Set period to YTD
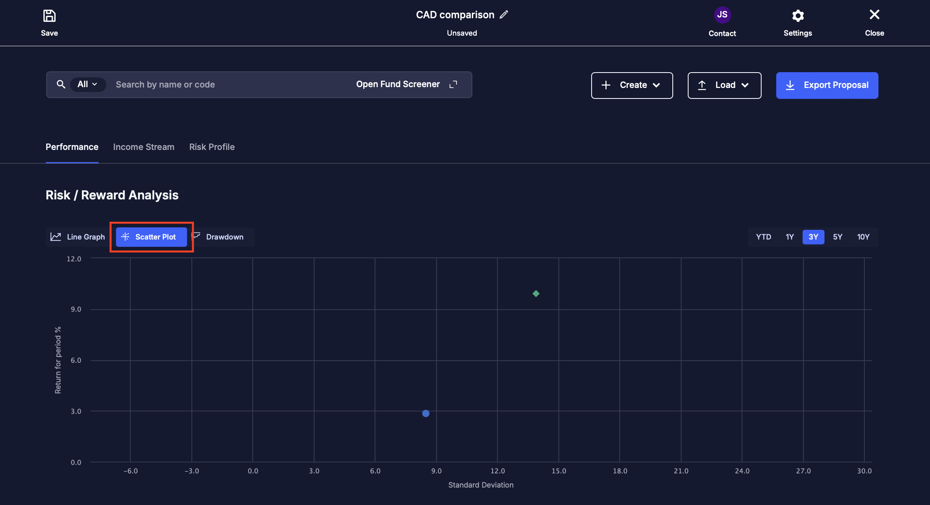 pos(763,237)
